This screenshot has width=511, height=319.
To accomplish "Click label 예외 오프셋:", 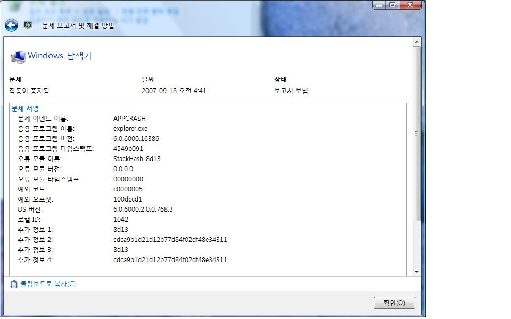I will (x=35, y=199).
